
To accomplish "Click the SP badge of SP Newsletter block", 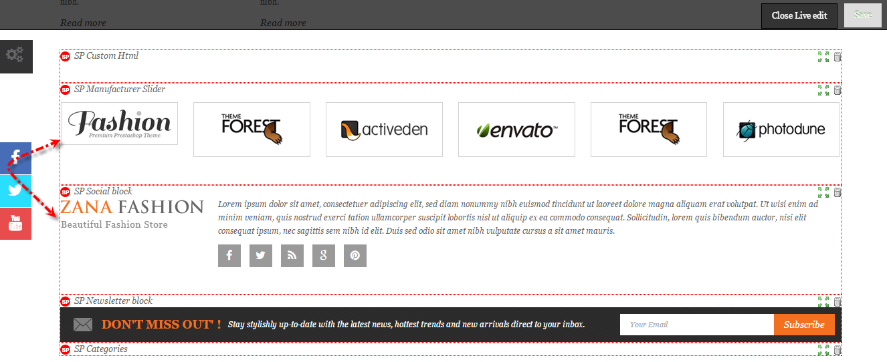I will coord(66,302).
